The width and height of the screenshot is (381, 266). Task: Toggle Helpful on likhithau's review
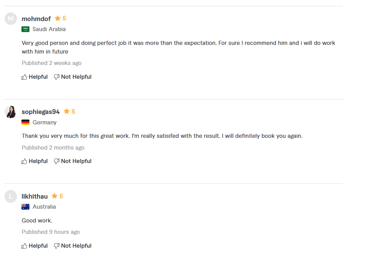(35, 246)
